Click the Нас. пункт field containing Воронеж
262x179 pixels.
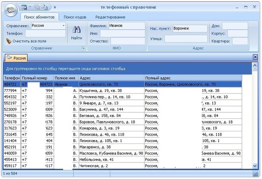(x=190, y=29)
